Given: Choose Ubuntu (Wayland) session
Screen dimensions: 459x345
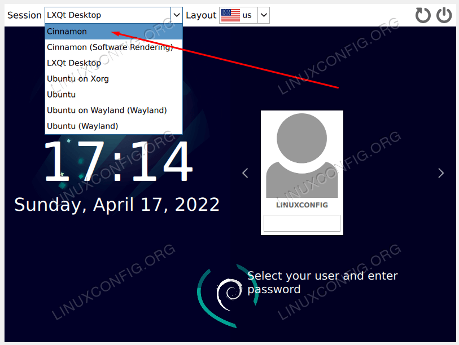Looking at the screenshot, I should tap(113, 126).
